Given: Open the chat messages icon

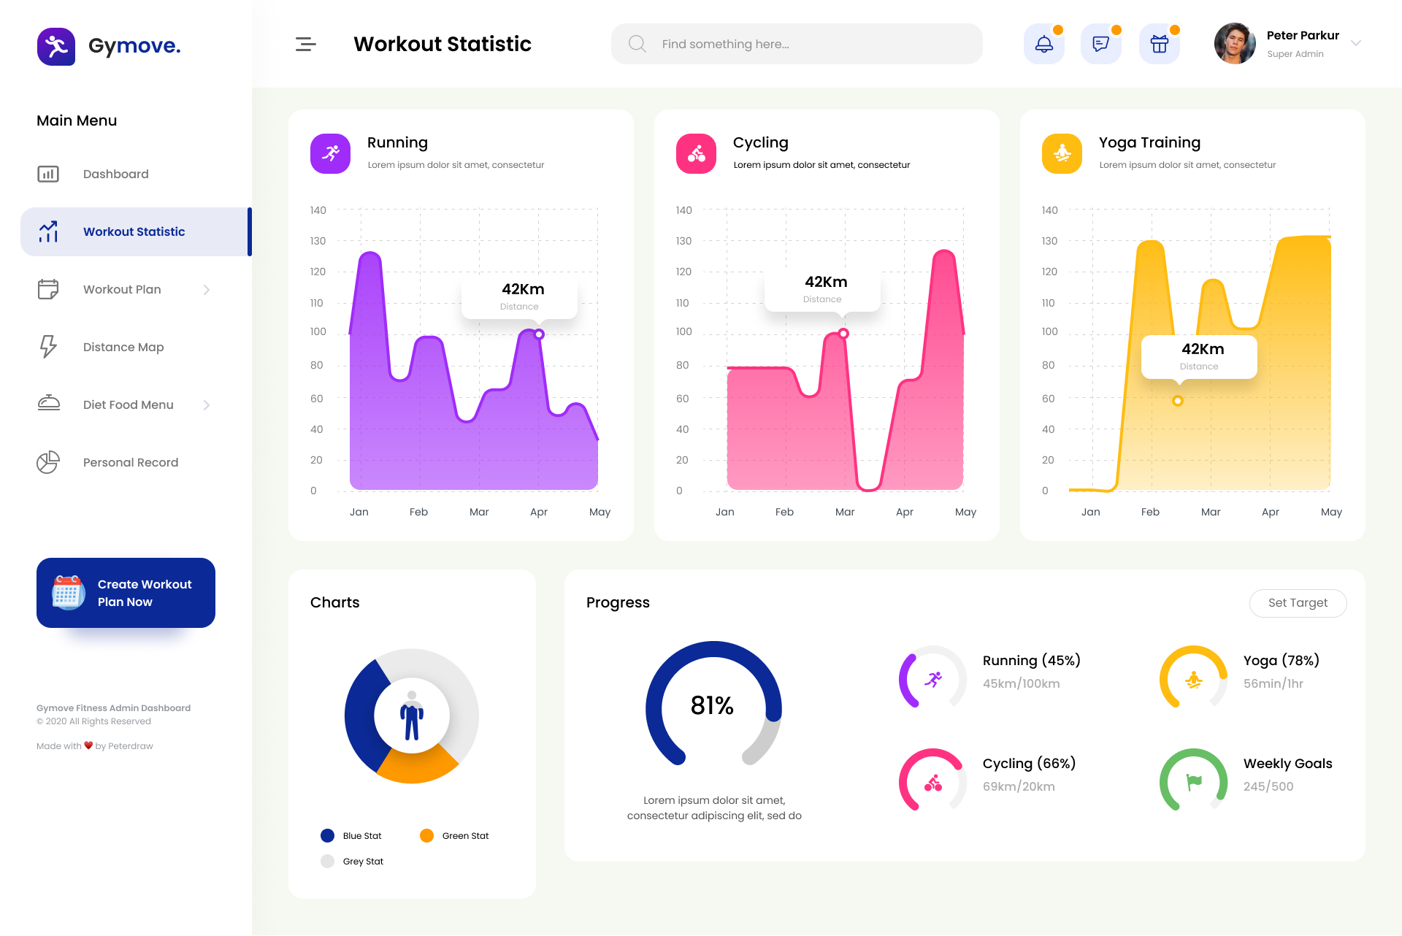Looking at the screenshot, I should [1100, 45].
